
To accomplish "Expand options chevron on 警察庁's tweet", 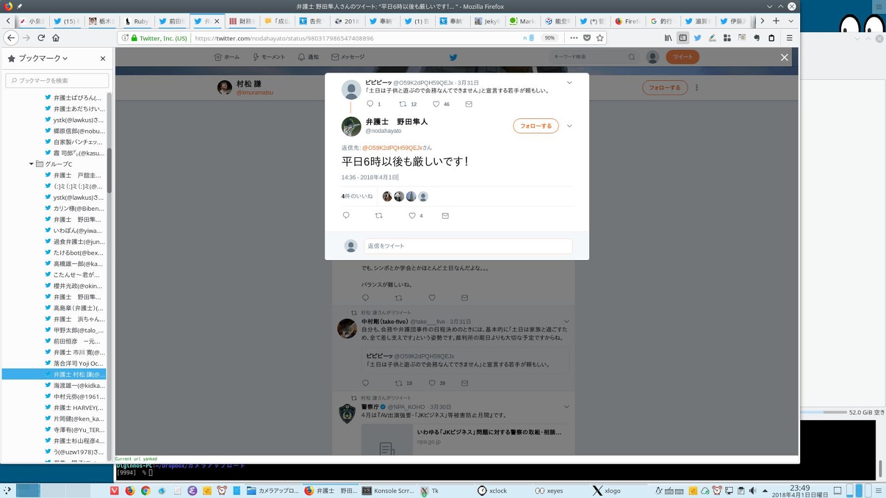I will click(x=566, y=407).
